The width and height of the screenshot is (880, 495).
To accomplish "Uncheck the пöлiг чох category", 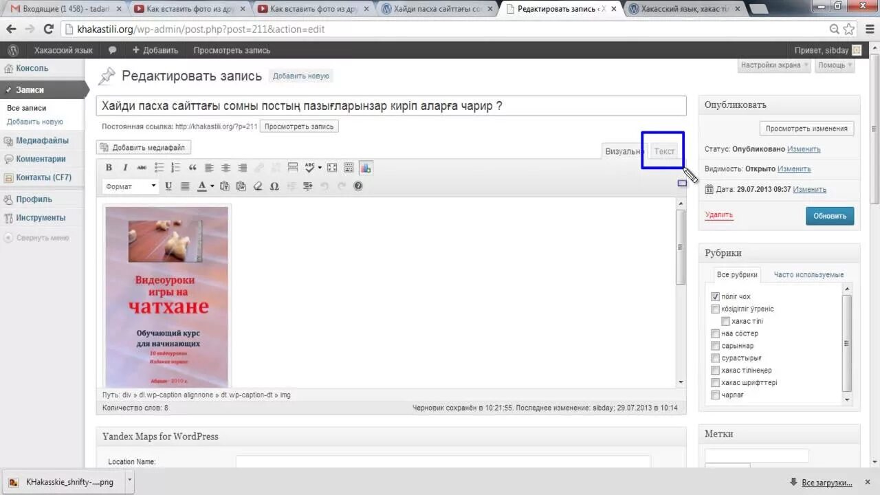I will 716,296.
